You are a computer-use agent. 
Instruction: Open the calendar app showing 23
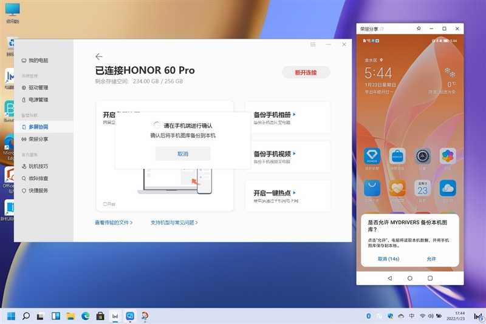pos(422,188)
